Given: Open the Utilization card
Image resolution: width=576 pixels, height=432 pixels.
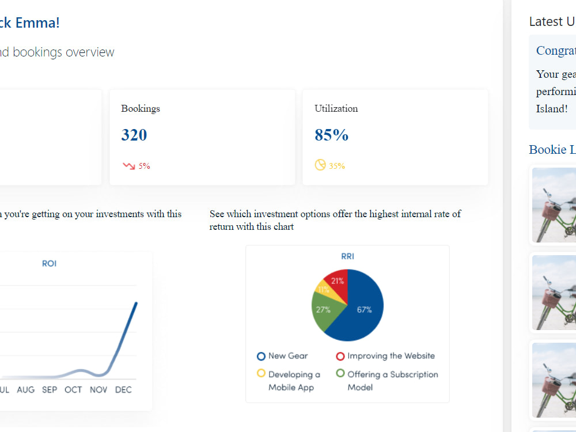Looking at the screenshot, I should (395, 137).
